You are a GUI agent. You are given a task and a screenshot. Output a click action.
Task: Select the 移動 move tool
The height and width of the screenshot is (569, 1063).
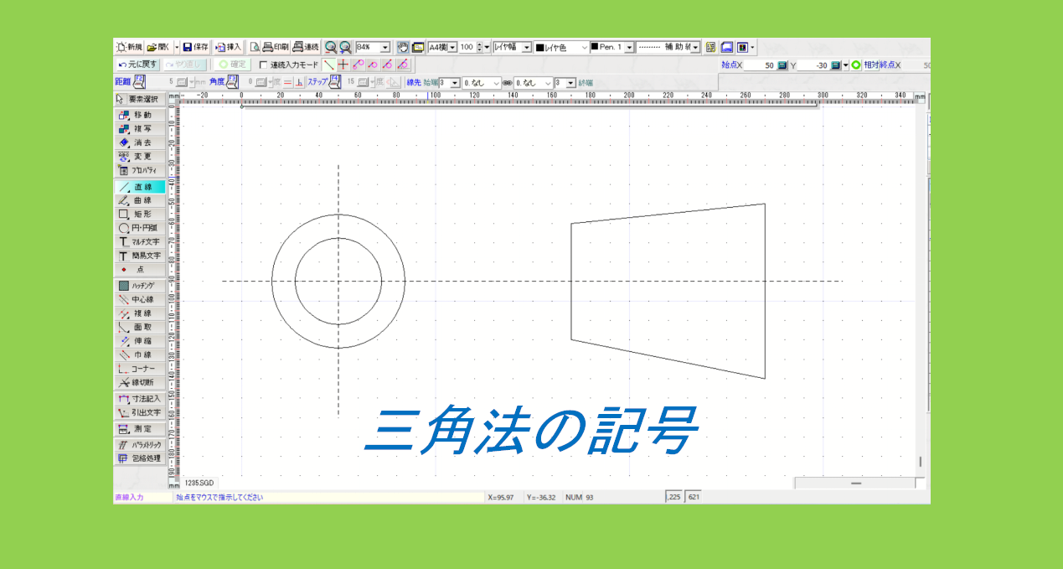tap(138, 116)
